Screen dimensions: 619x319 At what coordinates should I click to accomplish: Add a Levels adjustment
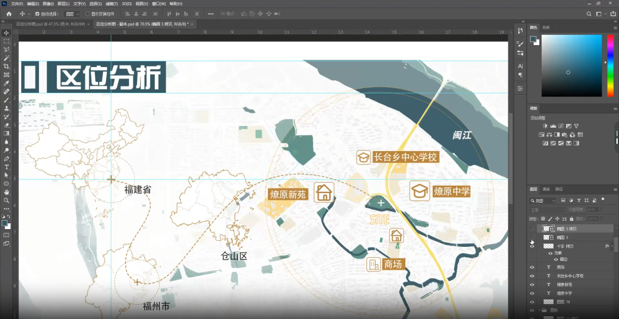[x=553, y=126]
